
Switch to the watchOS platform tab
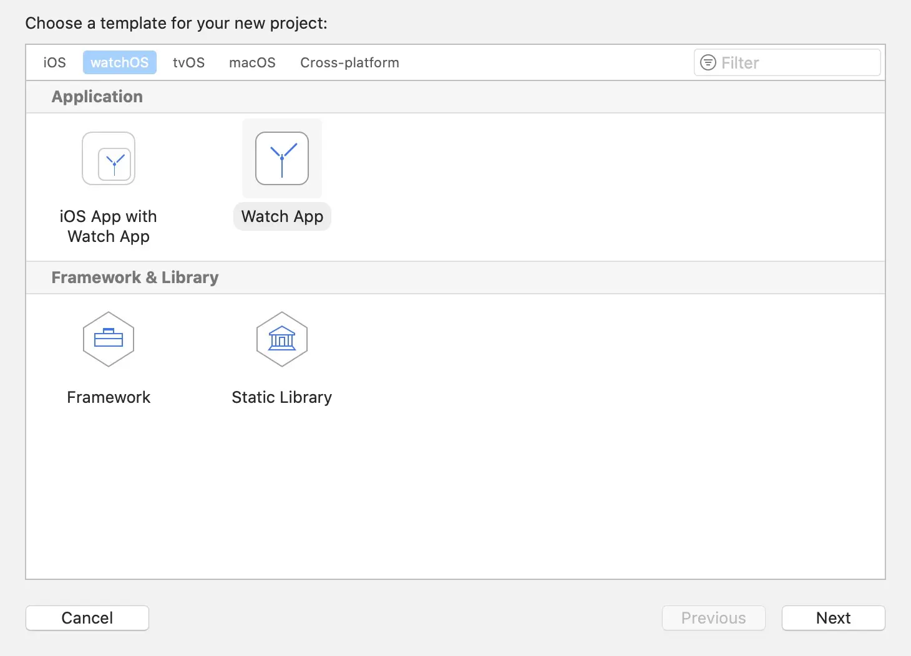tap(120, 62)
